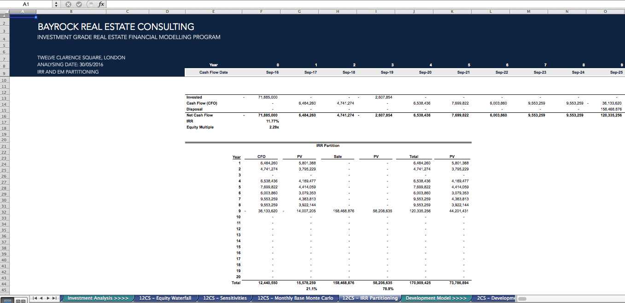Click the year 9 CFO PV 14,007,205
625x303 pixels.
pyautogui.click(x=305, y=211)
